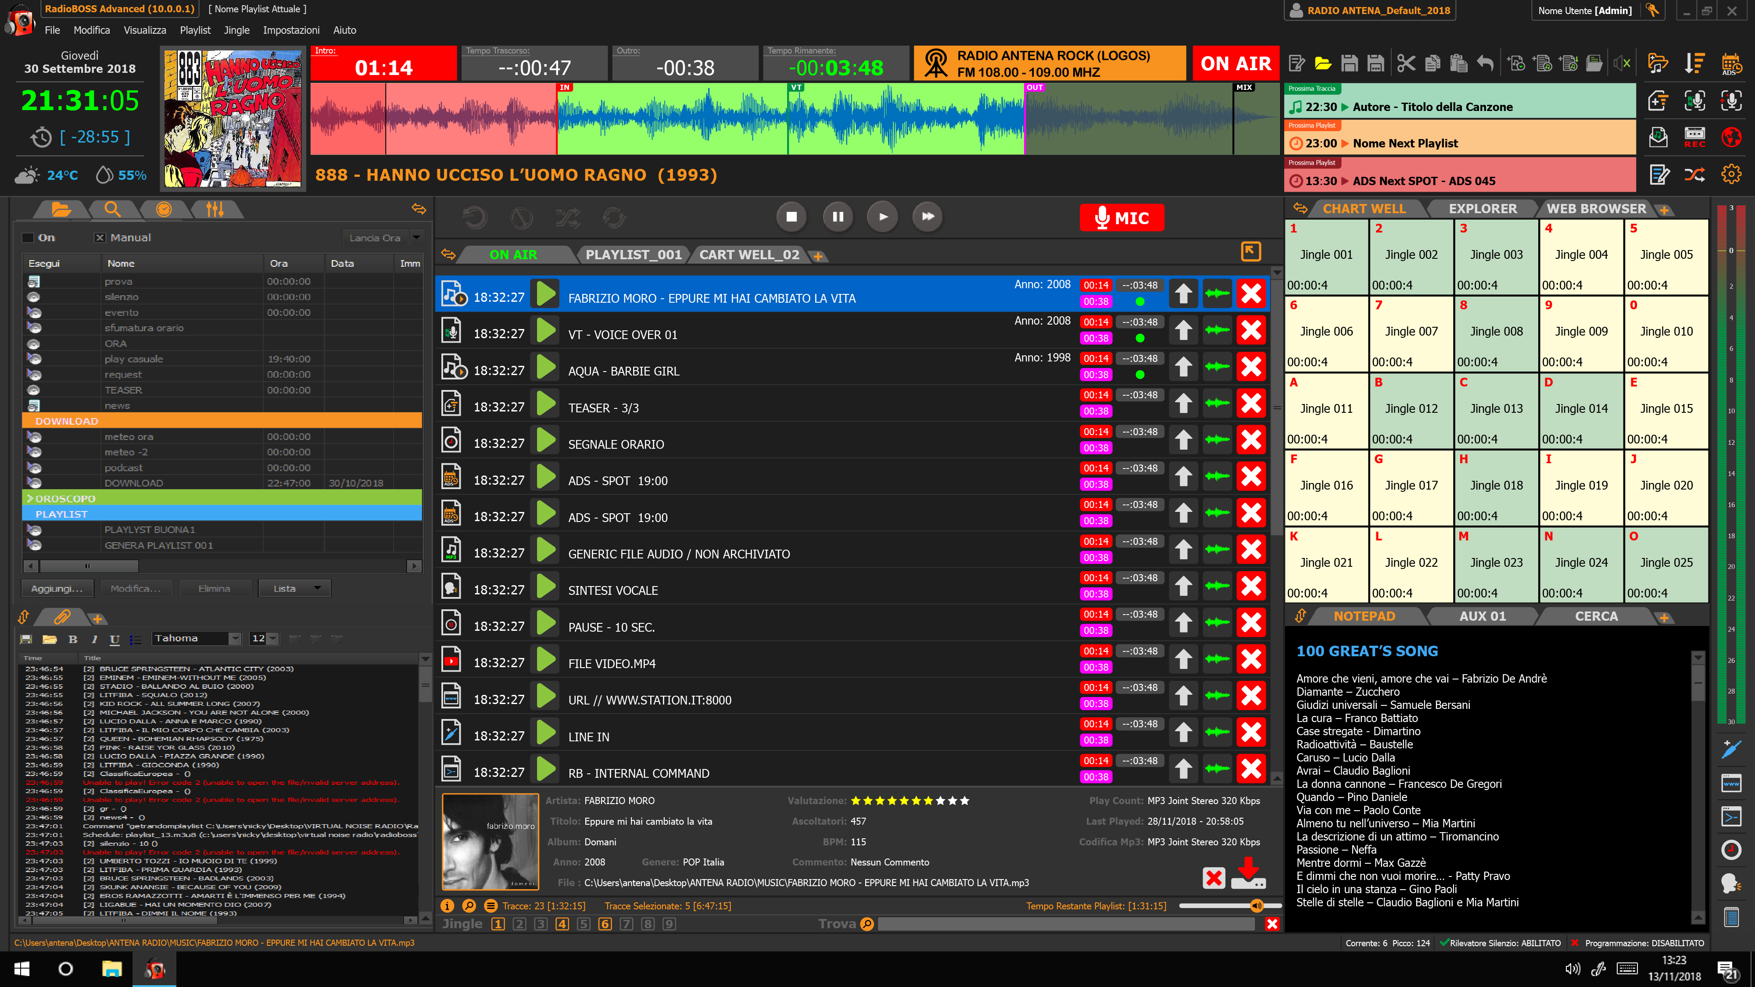Click the microphone with red plus icon

pos(1731,100)
